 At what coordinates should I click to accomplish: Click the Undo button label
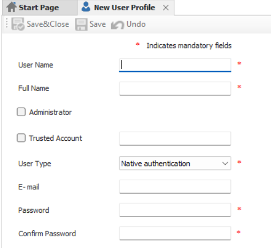tap(136, 24)
